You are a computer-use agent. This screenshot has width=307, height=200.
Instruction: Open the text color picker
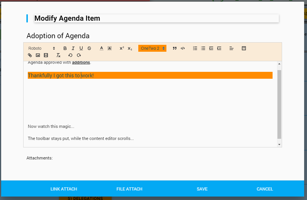pyautogui.click(x=101, y=48)
